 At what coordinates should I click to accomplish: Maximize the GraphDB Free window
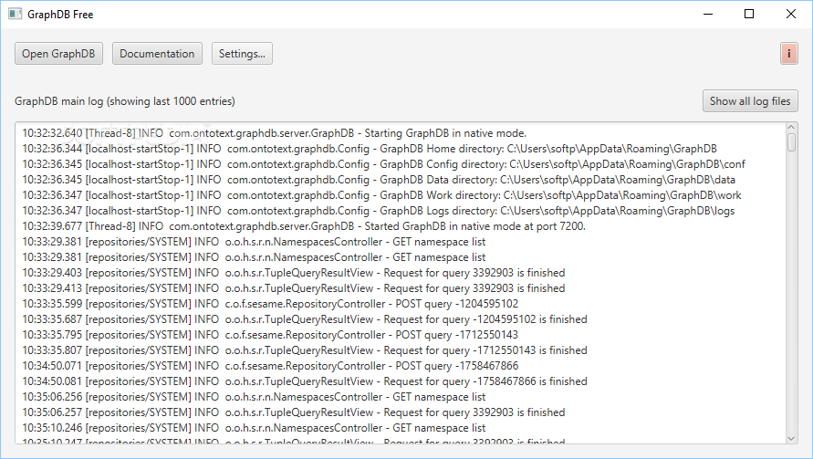click(x=749, y=14)
